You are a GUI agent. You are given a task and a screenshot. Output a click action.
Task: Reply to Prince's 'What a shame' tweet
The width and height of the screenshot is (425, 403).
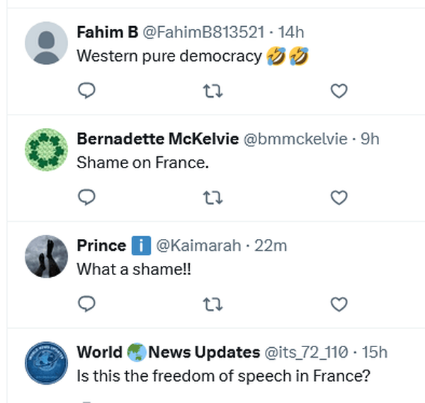[x=86, y=304]
